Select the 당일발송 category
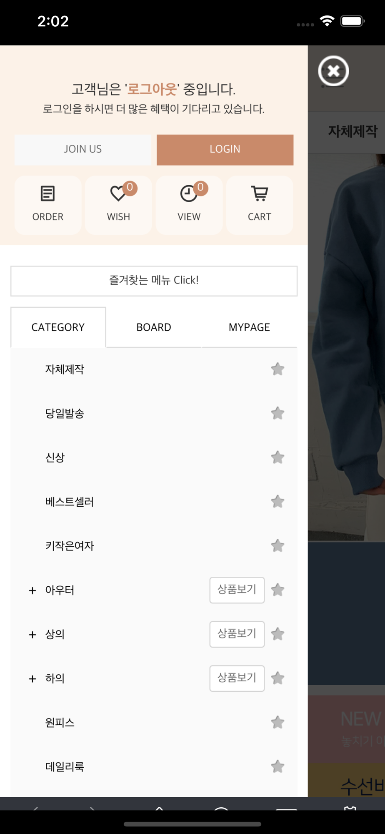The width and height of the screenshot is (385, 834). 65,413
